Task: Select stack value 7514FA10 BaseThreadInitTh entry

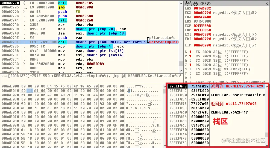Action: 228,95
